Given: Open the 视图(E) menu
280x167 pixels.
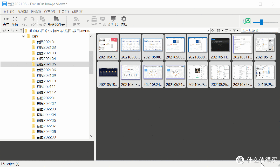Looking at the screenshot, I should click(x=23, y=11).
